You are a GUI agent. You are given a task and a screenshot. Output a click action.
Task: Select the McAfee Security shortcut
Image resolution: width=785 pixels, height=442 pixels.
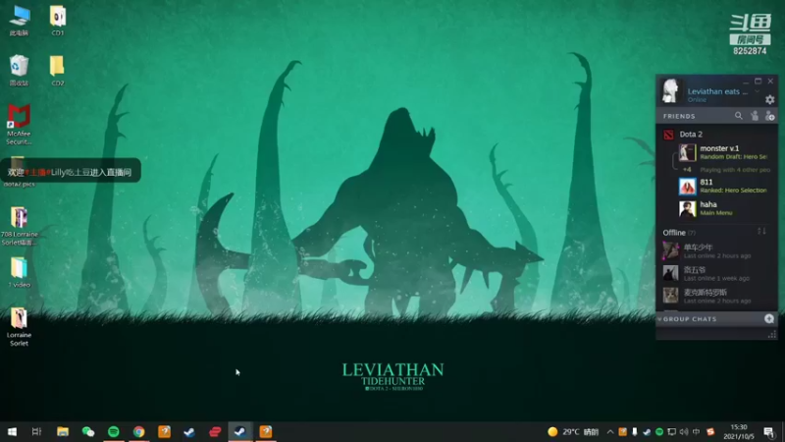click(19, 125)
